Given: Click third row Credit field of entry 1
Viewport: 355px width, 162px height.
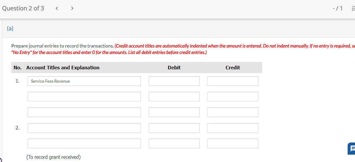Looking at the screenshot, I should [233, 112].
